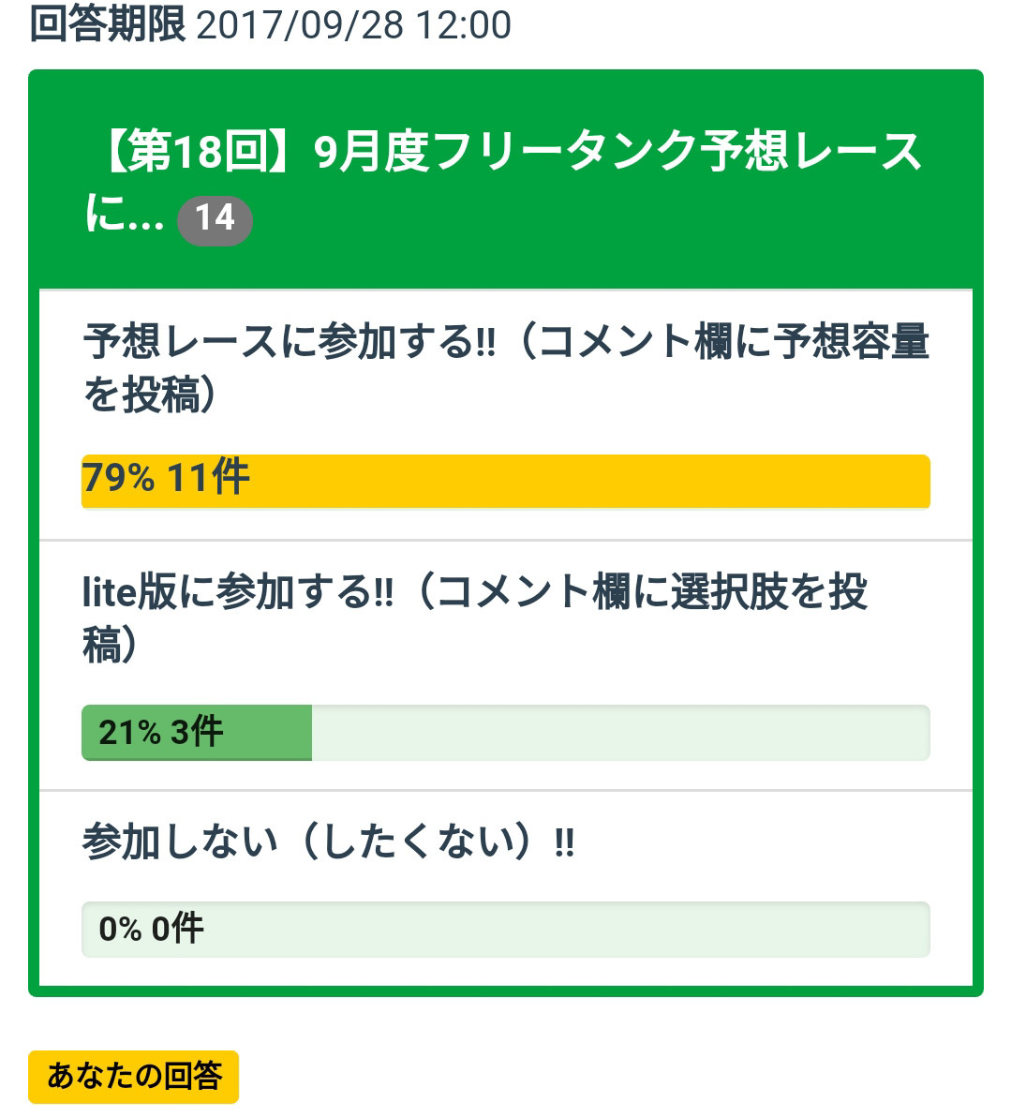Click the gray "14" count badge

[x=215, y=220]
